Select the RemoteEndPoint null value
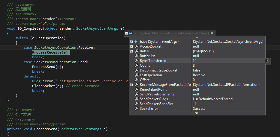Image resolution: width=280 pixels, height=137 pixels. pyautogui.click(x=196, y=89)
